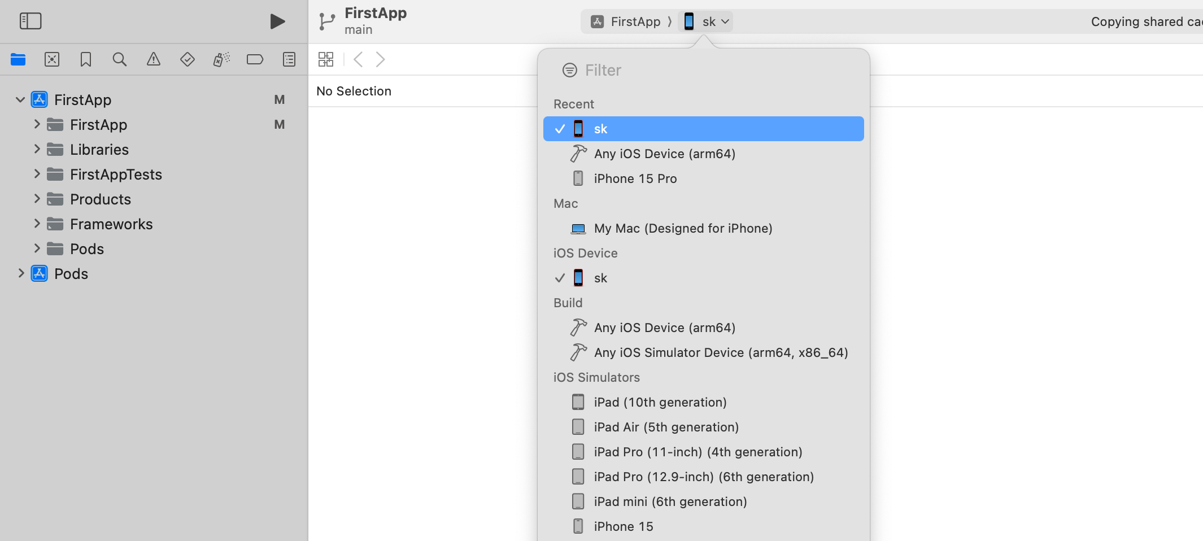Open the Test navigator diamond icon
Viewport: 1203px width, 541px height.
point(188,59)
